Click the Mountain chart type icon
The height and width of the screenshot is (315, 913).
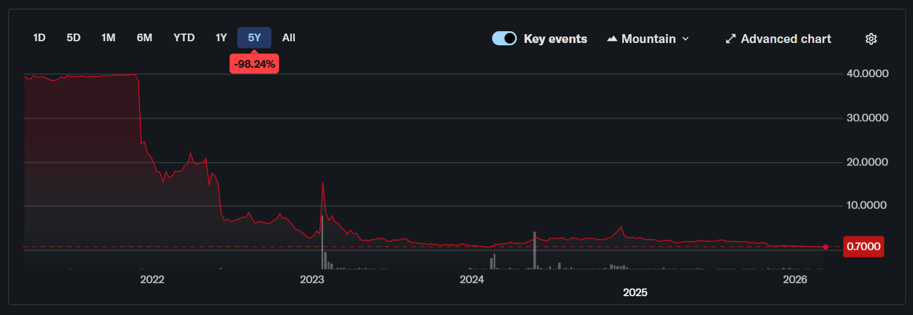pos(612,39)
